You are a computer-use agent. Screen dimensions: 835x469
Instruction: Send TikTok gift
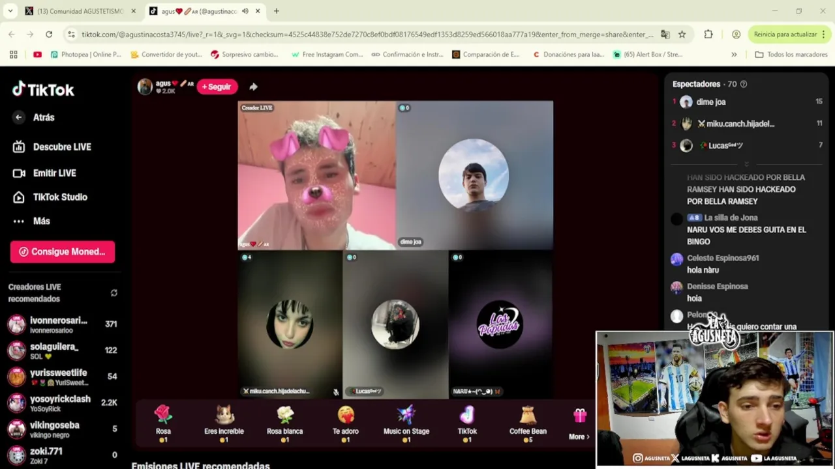[467, 423]
